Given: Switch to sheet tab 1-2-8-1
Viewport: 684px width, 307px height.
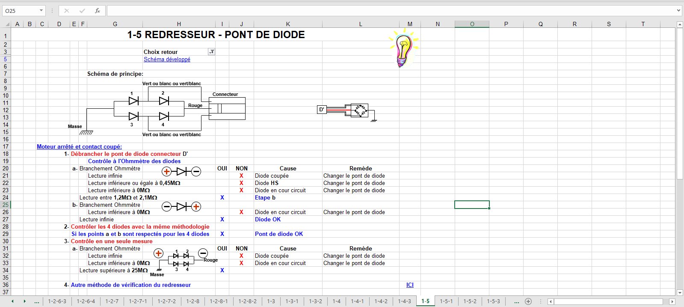Looking at the screenshot, I should pos(219,301).
